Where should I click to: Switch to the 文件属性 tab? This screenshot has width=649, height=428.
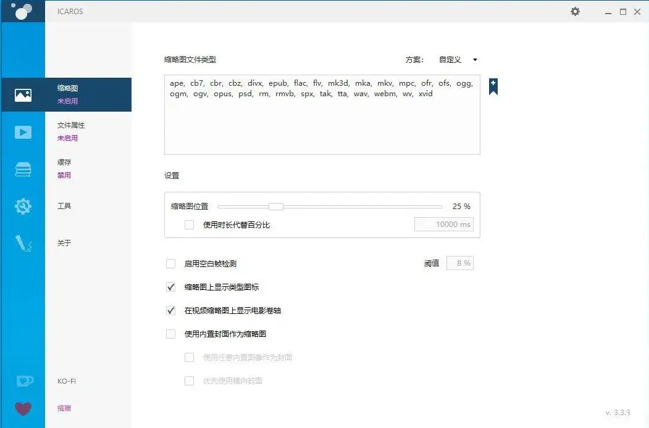71,126
